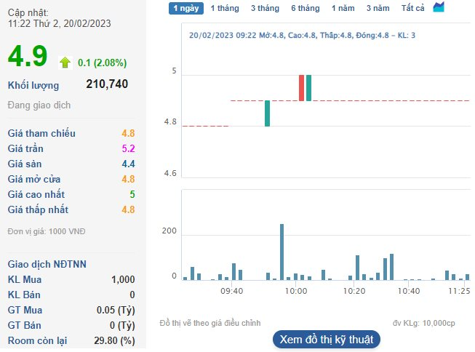Click the first green candlestick below 5
This screenshot has height=352, width=475.
coord(267,113)
